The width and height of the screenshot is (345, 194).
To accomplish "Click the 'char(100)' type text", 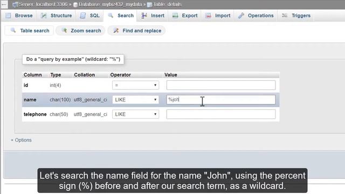I will [60, 100].
